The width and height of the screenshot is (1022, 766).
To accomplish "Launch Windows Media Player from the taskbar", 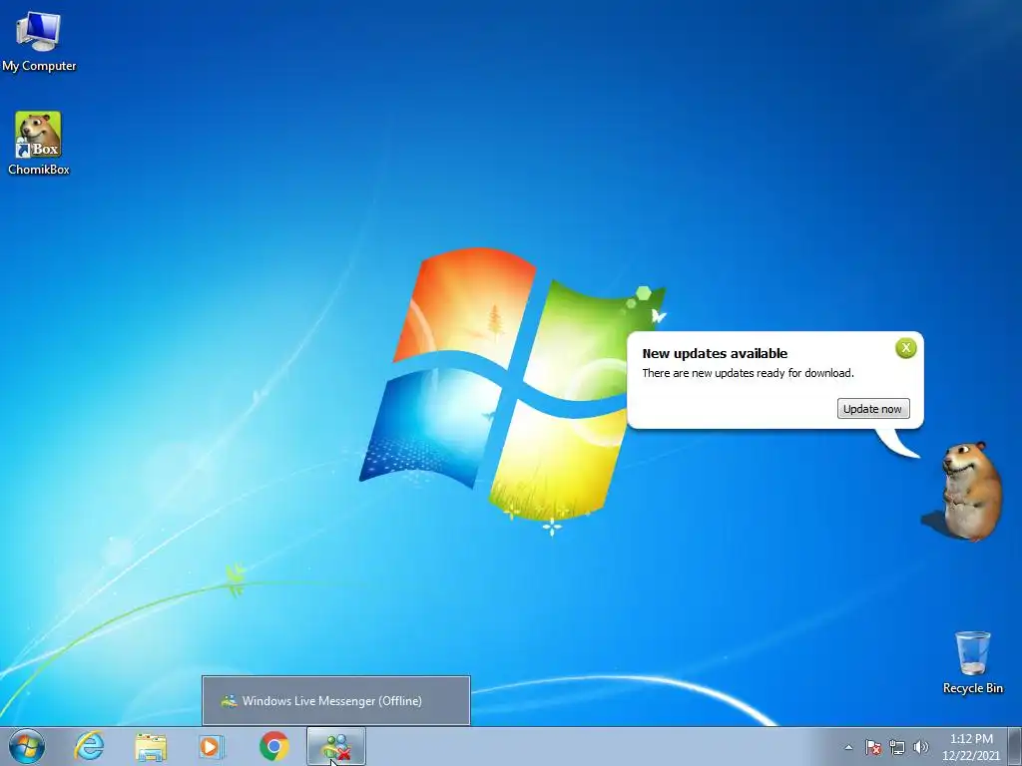I will (x=211, y=746).
